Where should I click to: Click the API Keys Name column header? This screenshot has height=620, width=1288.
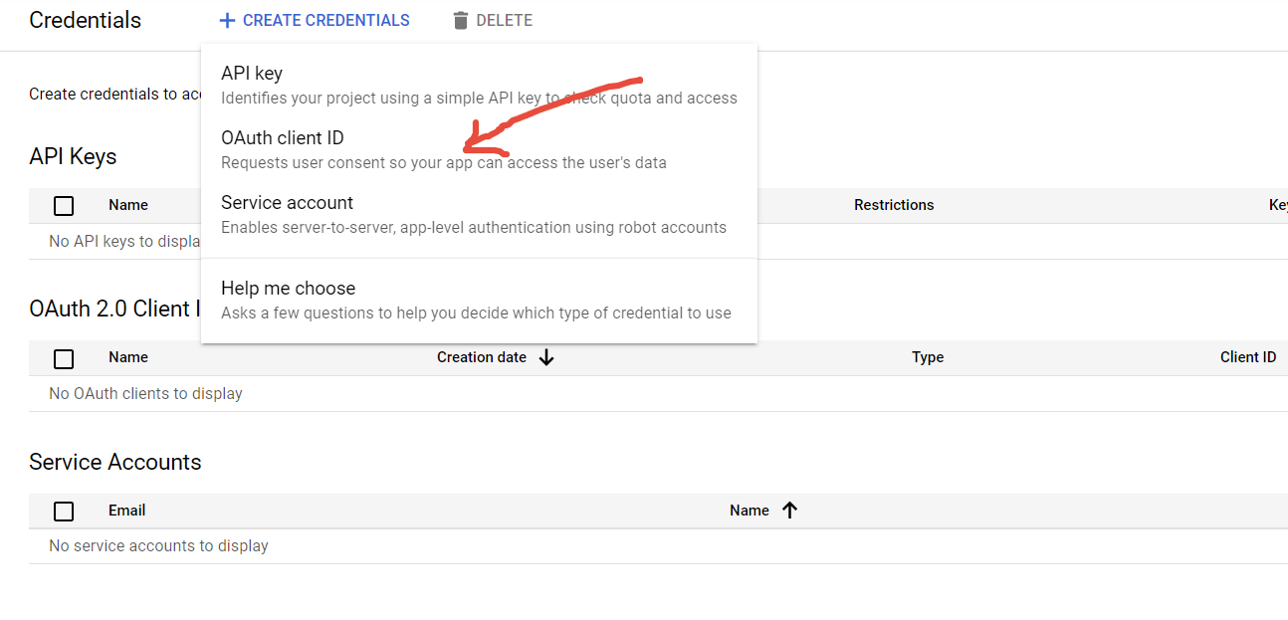pyautogui.click(x=128, y=205)
